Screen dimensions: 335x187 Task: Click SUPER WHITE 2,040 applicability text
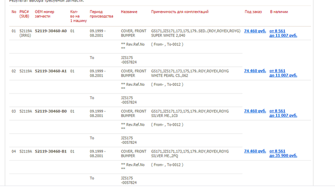pyautogui.click(x=168, y=35)
